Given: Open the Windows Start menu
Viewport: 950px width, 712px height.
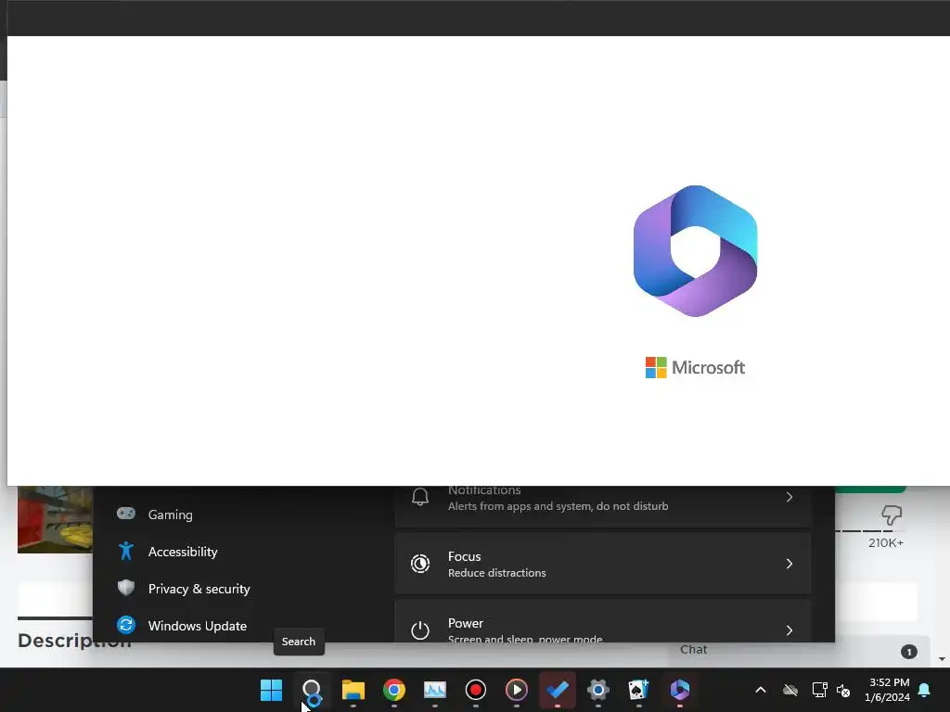Looking at the screenshot, I should click(x=271, y=690).
